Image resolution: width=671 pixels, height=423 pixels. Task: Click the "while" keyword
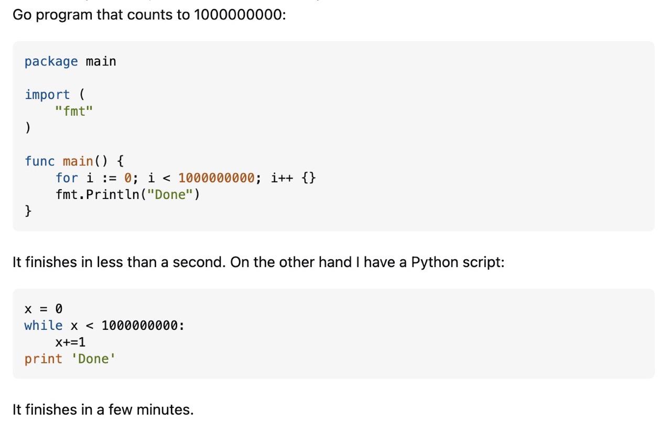(x=43, y=326)
